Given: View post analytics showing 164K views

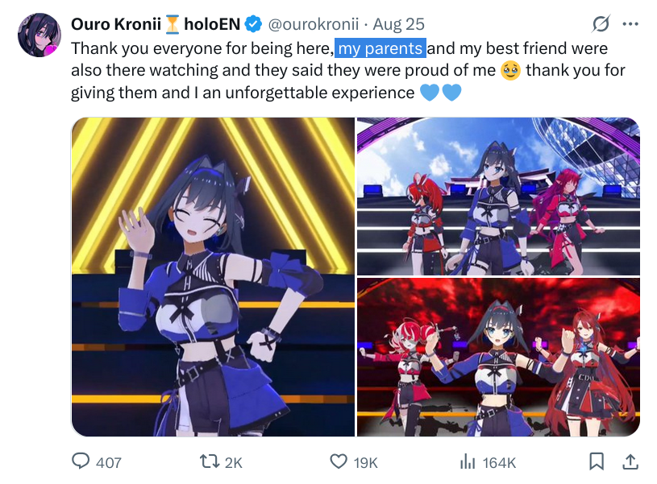Looking at the screenshot, I should point(489,462).
